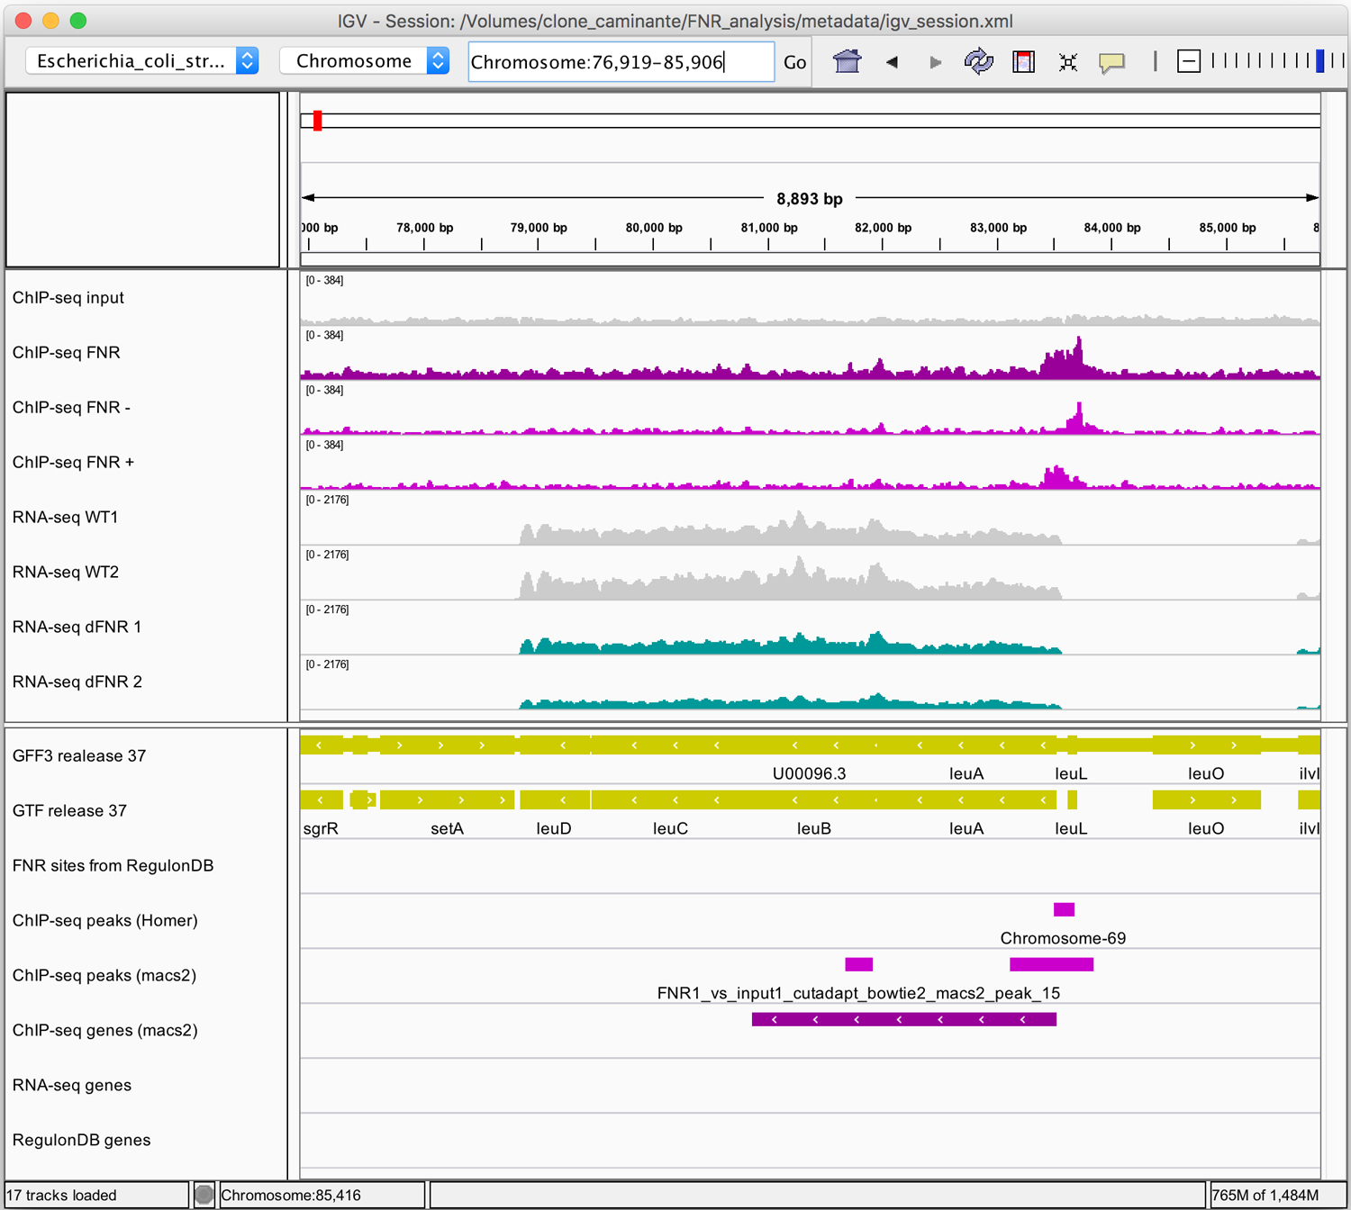The width and height of the screenshot is (1351, 1210).
Task: Select the FNR sites from RegulonDB track
Action: (113, 866)
